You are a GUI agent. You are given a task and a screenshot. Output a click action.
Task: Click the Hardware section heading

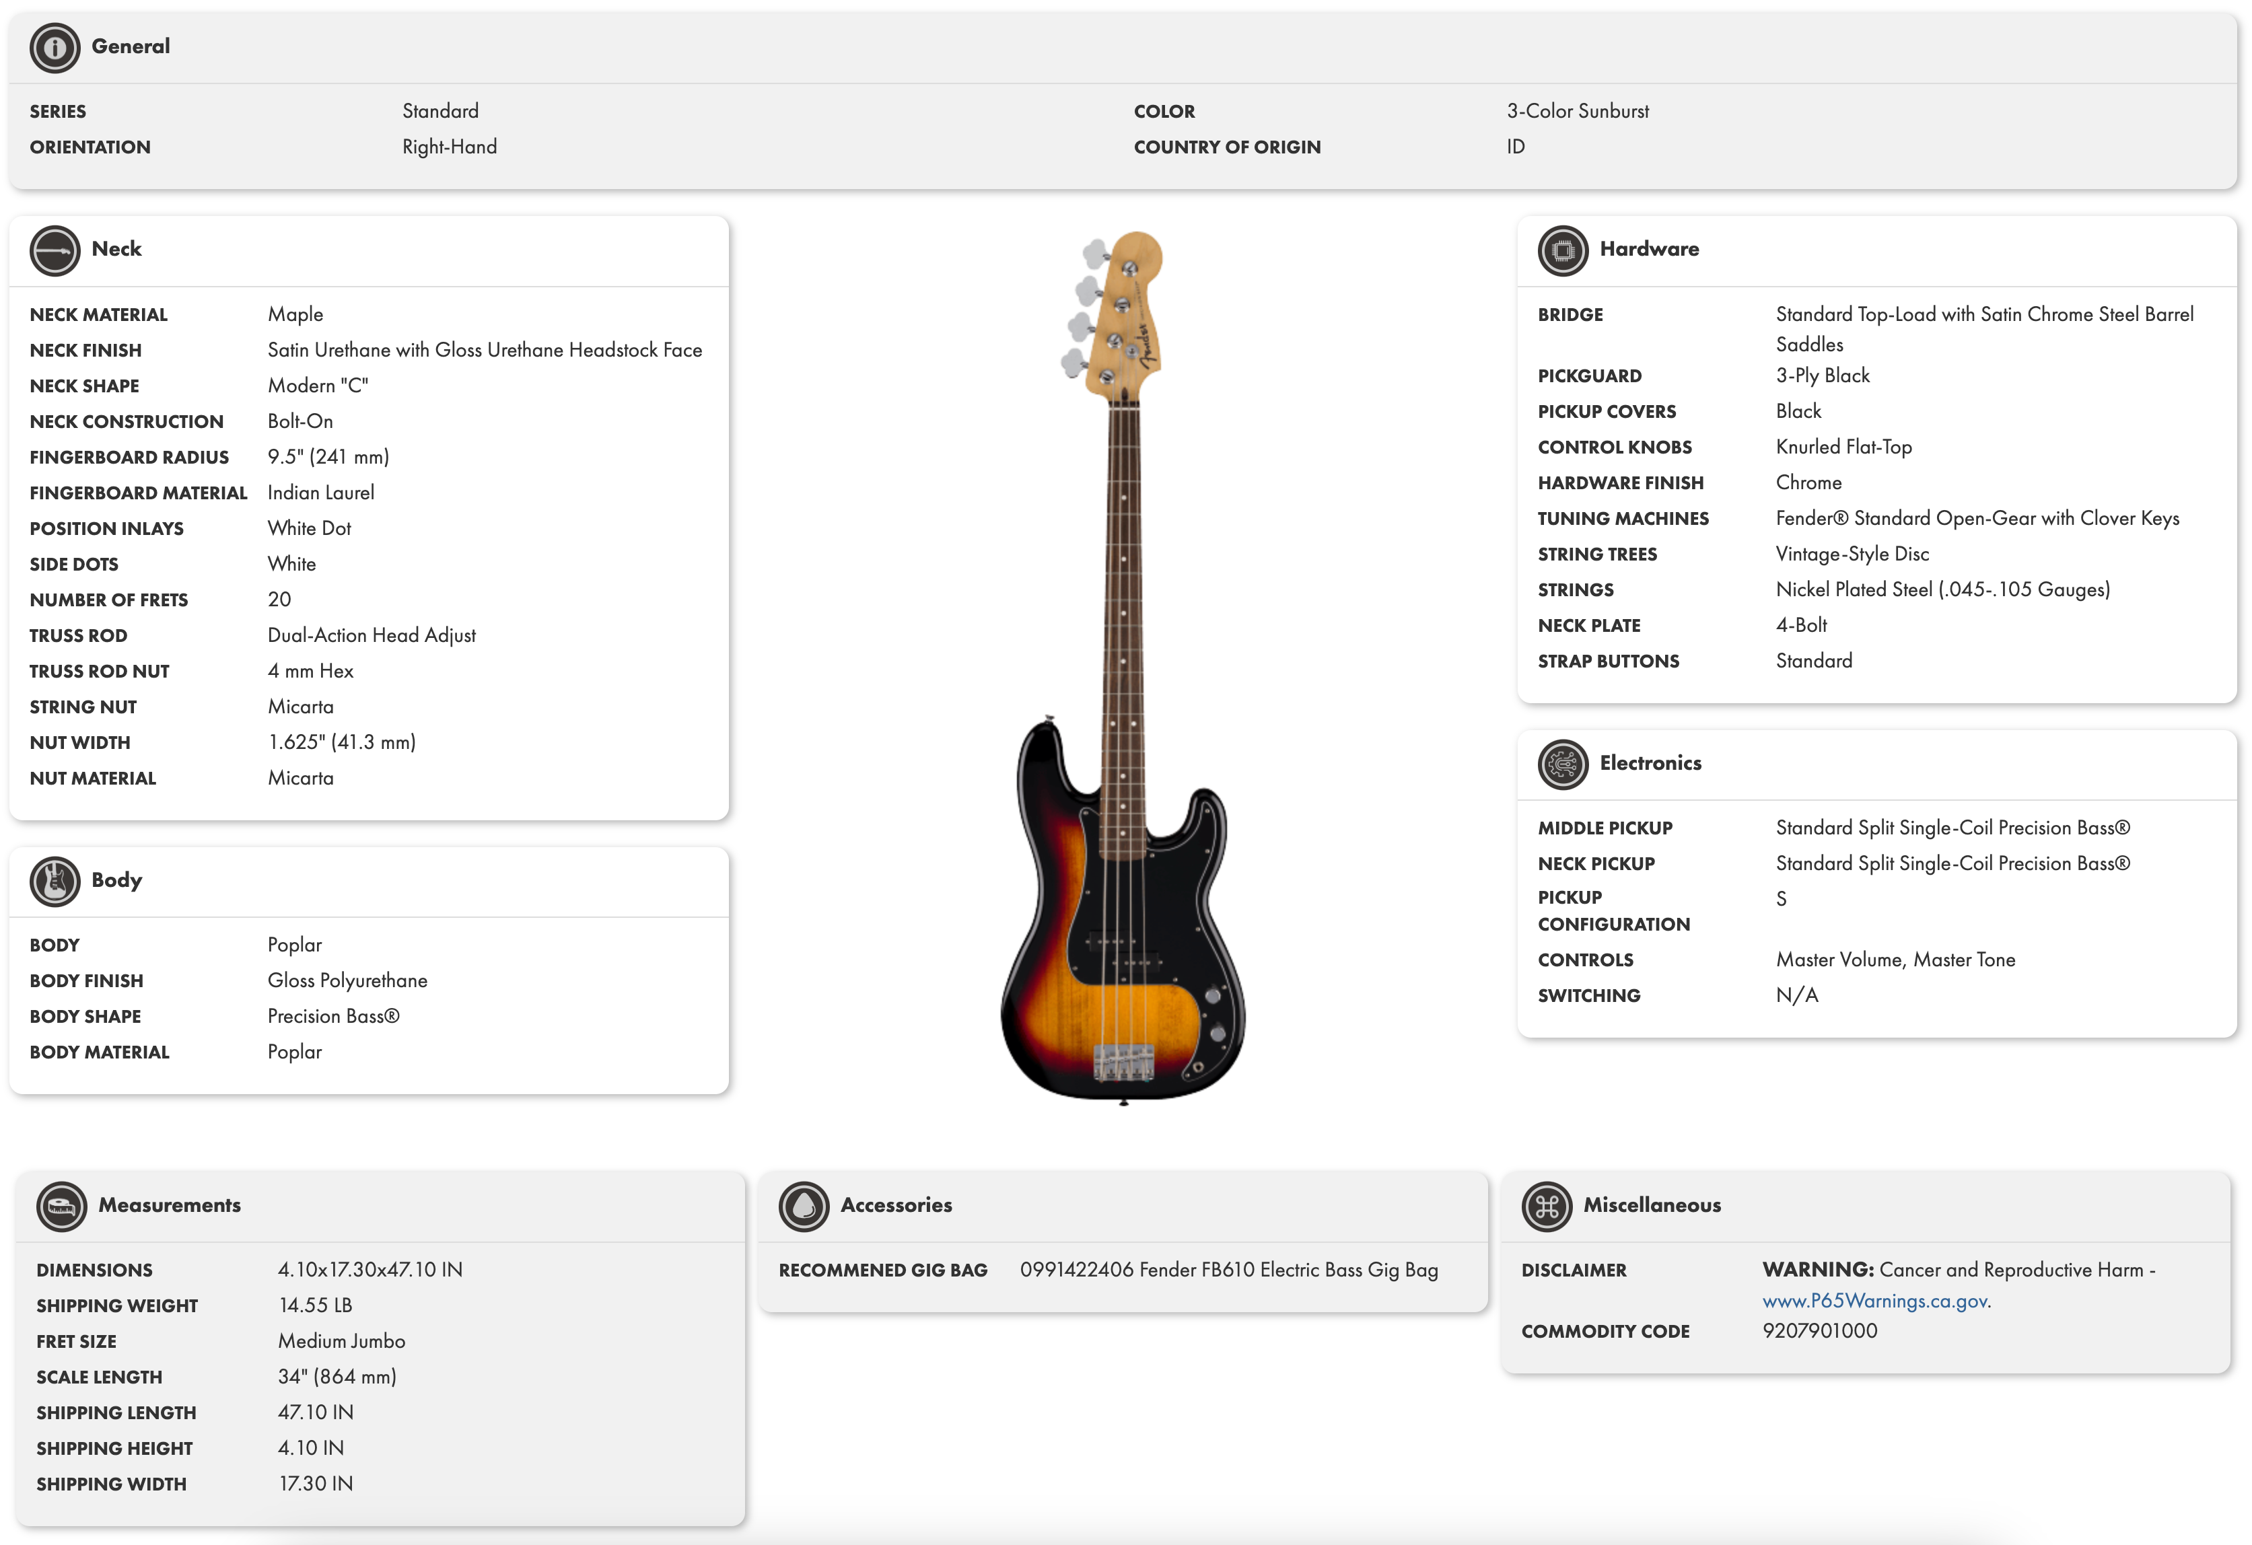(x=1649, y=248)
